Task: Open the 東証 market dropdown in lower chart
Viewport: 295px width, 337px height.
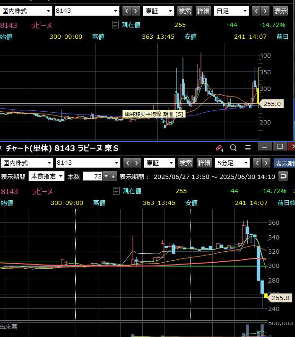Action: (x=159, y=163)
